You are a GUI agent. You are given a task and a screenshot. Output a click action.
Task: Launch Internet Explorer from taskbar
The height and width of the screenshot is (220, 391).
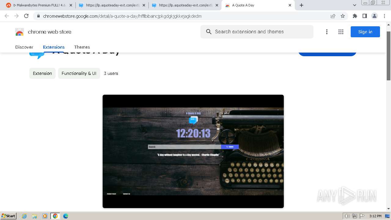(x=24, y=216)
